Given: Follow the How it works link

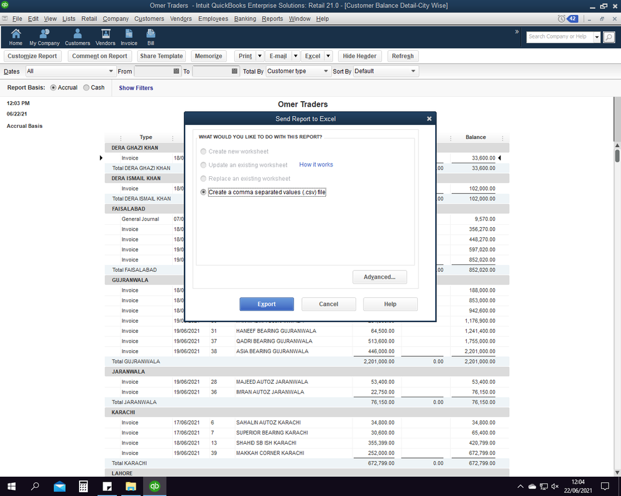Looking at the screenshot, I should point(316,165).
